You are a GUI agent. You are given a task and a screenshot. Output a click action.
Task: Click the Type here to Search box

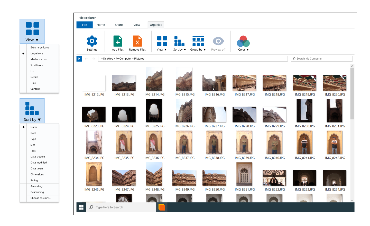click(x=121, y=207)
